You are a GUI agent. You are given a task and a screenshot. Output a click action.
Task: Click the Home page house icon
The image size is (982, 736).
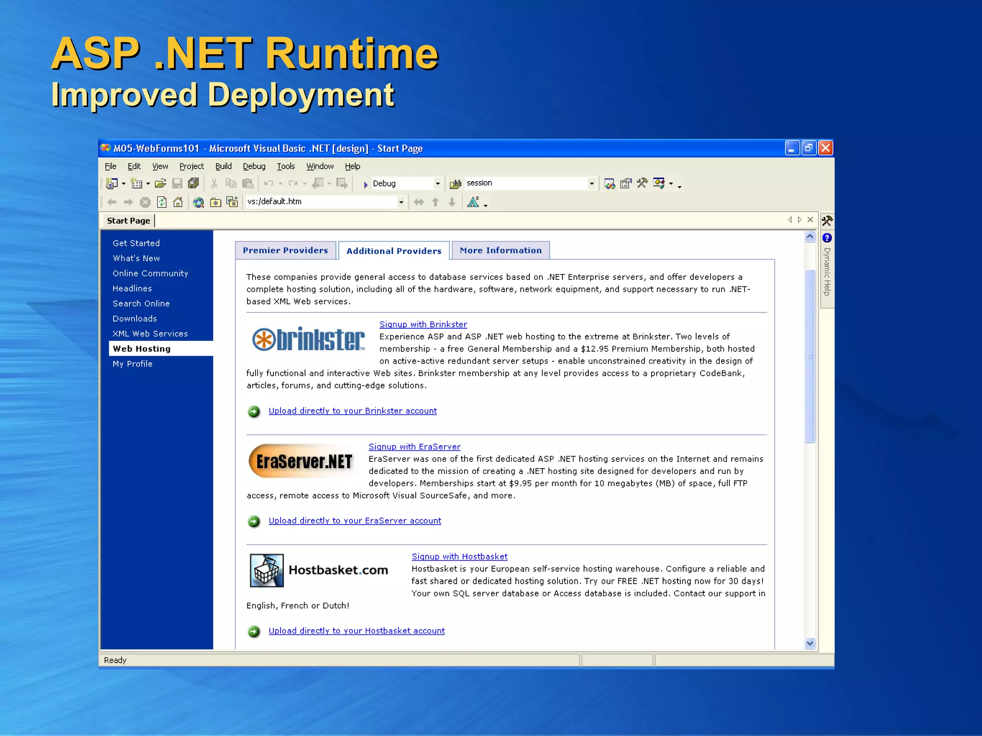pyautogui.click(x=178, y=202)
